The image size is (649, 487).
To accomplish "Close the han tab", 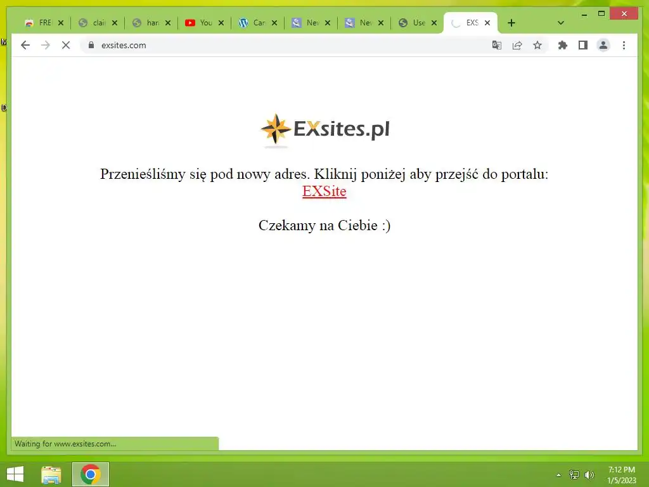I will click(x=167, y=23).
